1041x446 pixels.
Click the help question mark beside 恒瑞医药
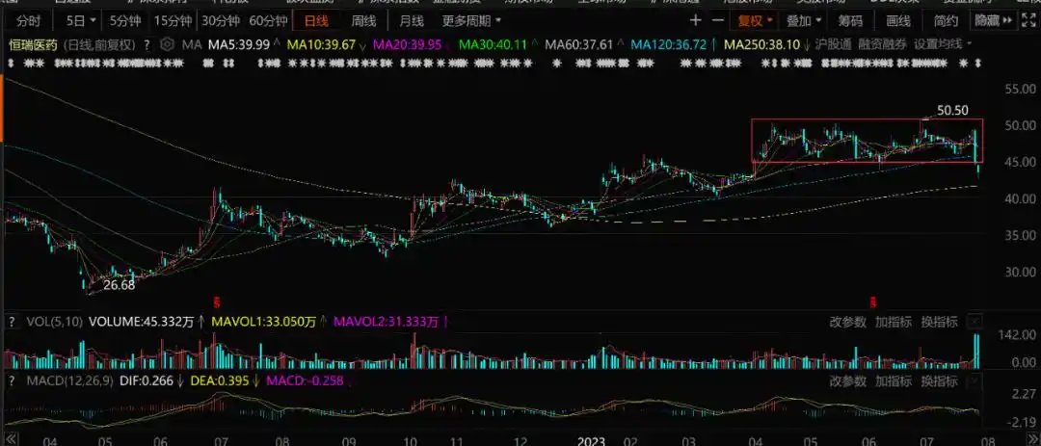click(147, 46)
